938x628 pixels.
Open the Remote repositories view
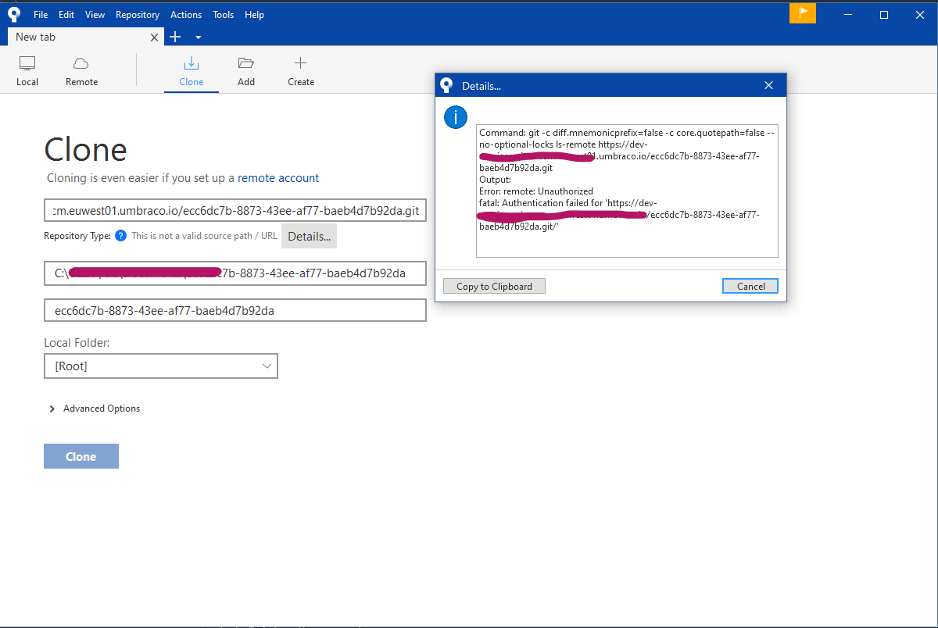81,71
